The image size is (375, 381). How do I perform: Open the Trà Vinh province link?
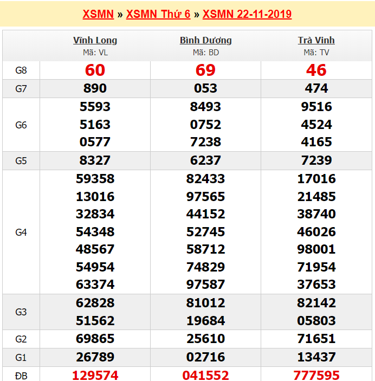[316, 40]
